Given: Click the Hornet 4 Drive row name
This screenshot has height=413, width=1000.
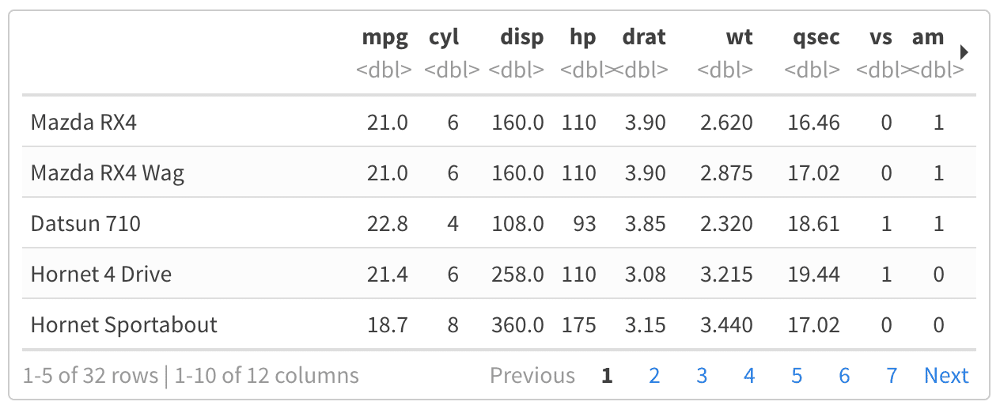Looking at the screenshot, I should [101, 275].
